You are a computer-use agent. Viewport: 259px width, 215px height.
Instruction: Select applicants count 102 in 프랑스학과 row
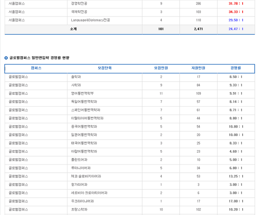coord(198,209)
